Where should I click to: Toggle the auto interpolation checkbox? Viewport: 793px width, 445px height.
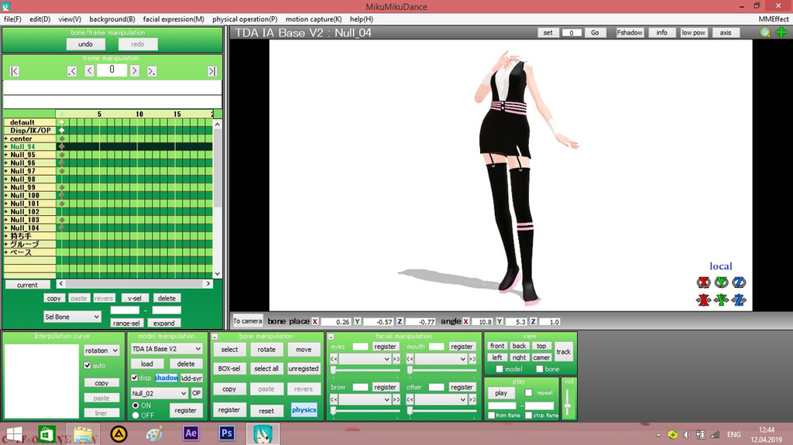click(88, 365)
